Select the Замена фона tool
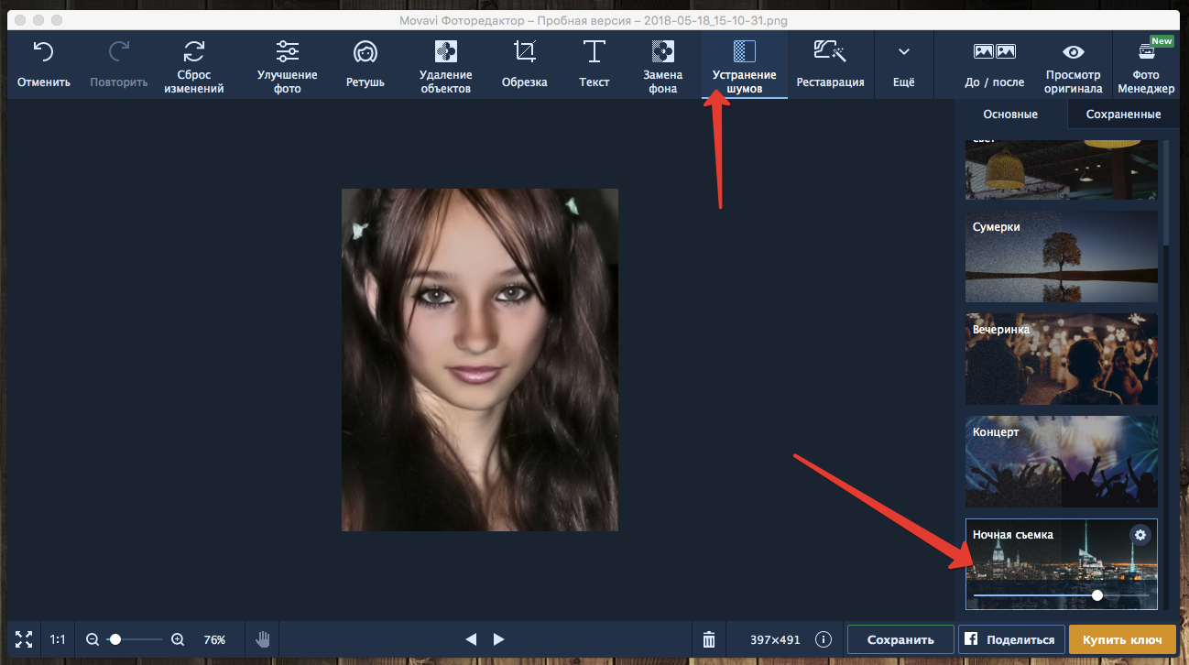 662,52
